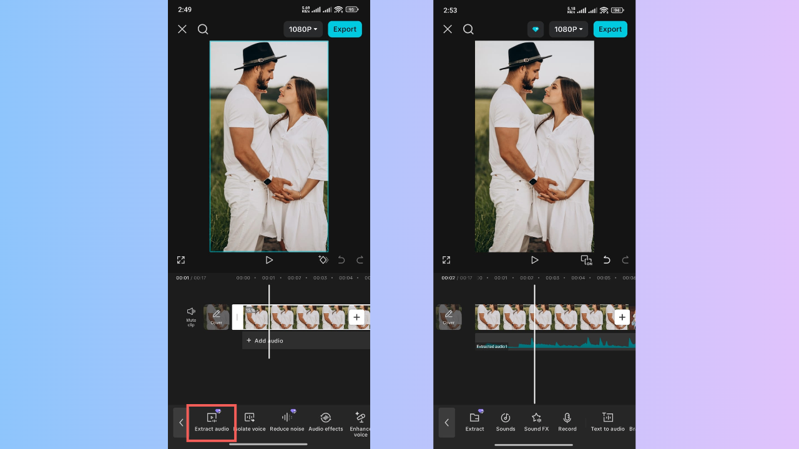Play the video on the right phone
The width and height of the screenshot is (799, 449).
click(x=534, y=260)
